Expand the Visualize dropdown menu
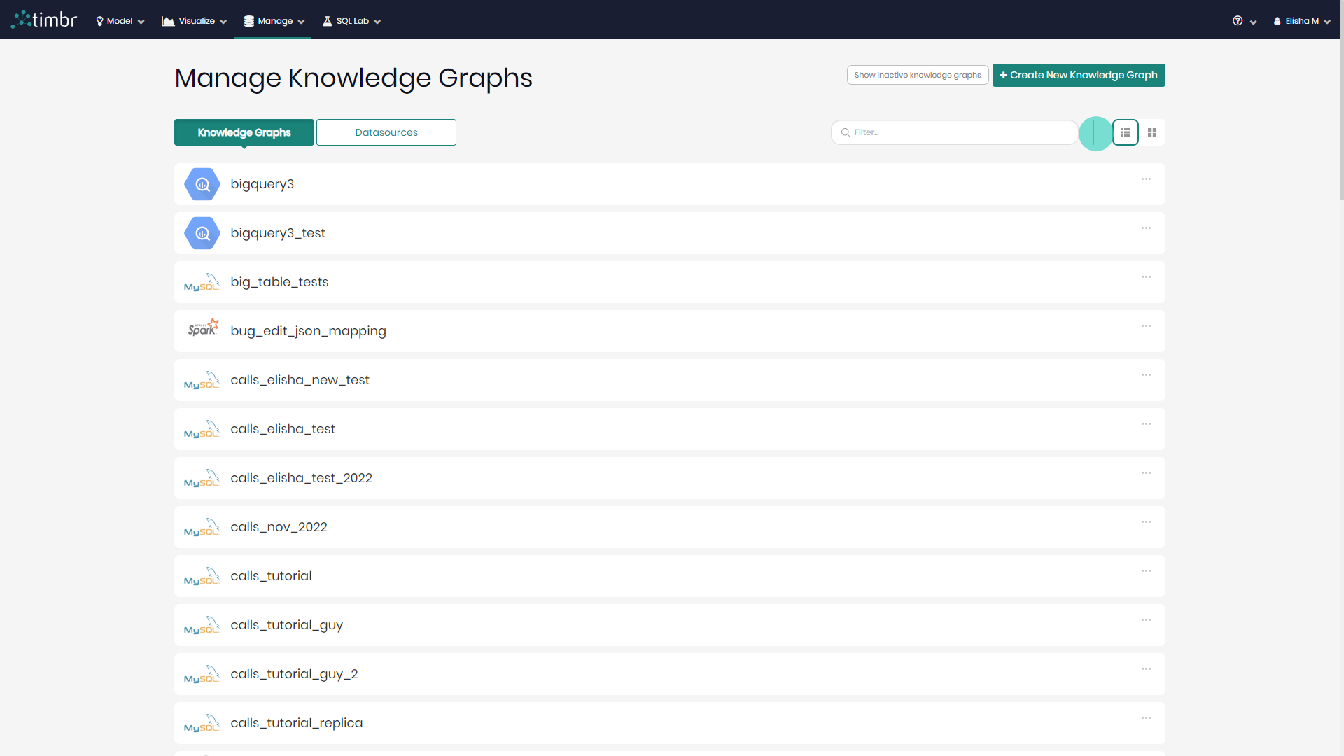Viewport: 1344px width, 756px height. pos(195,21)
